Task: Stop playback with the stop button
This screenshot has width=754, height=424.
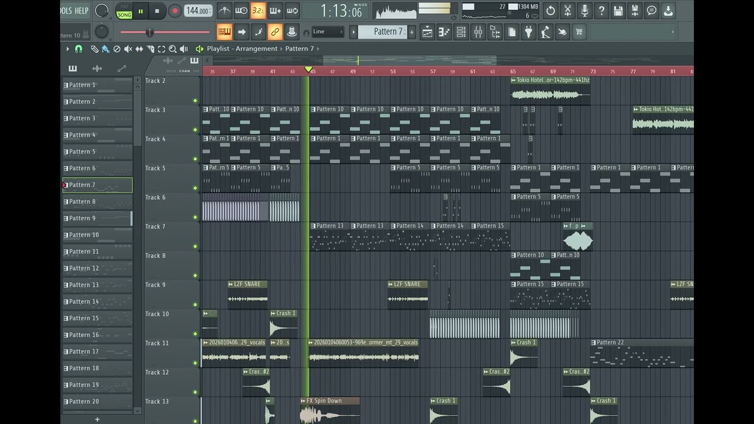Action: [x=157, y=11]
